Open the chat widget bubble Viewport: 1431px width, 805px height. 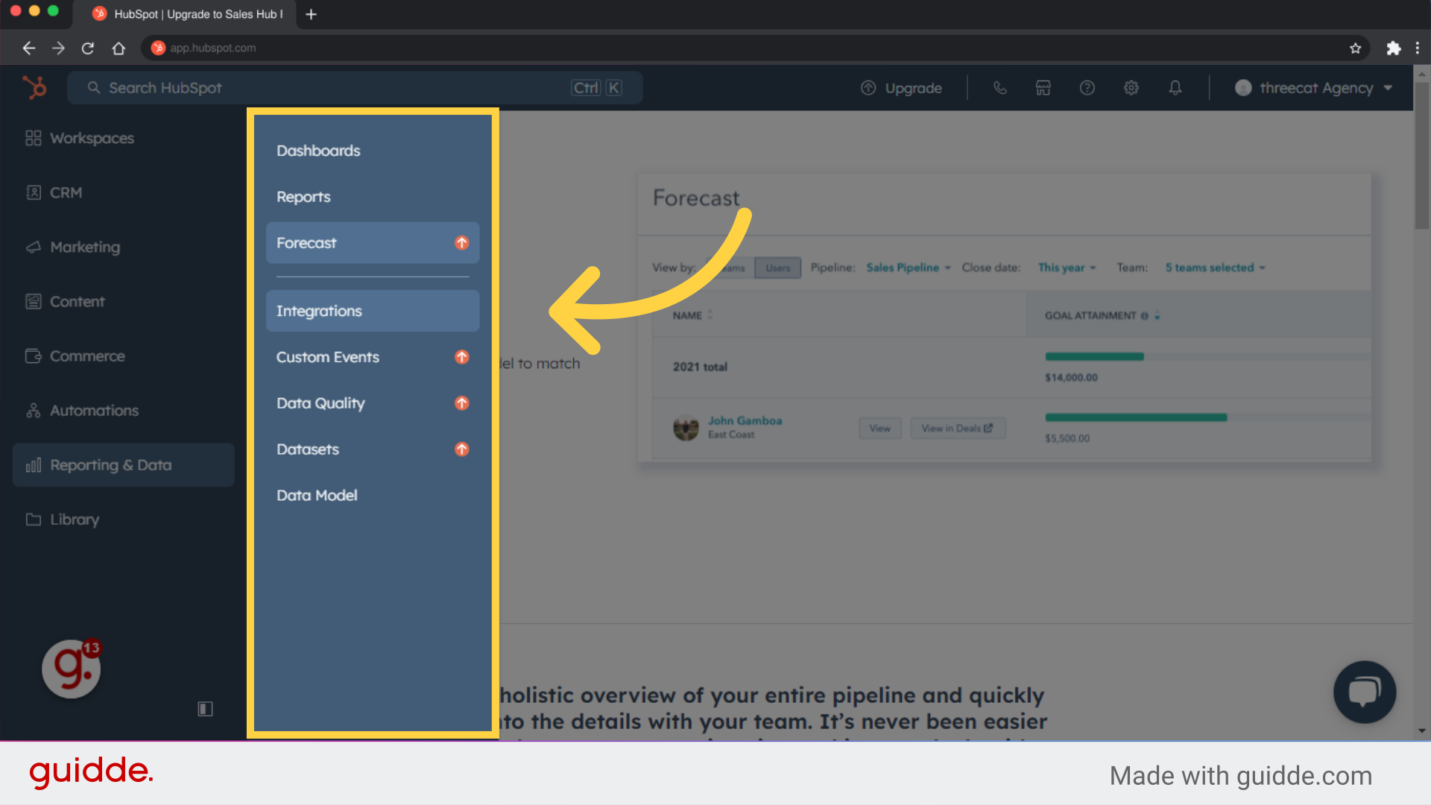pyautogui.click(x=1364, y=692)
